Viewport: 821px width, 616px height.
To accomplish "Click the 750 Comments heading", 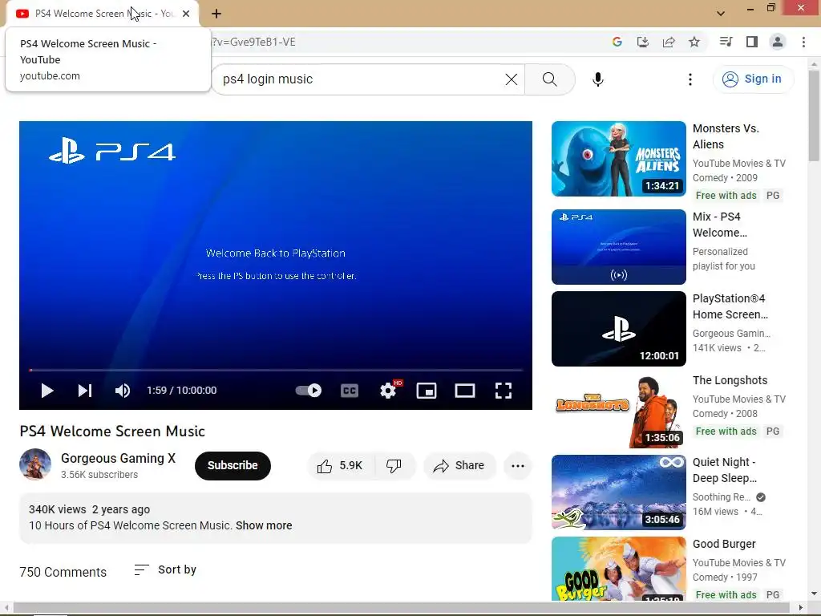I will click(63, 572).
